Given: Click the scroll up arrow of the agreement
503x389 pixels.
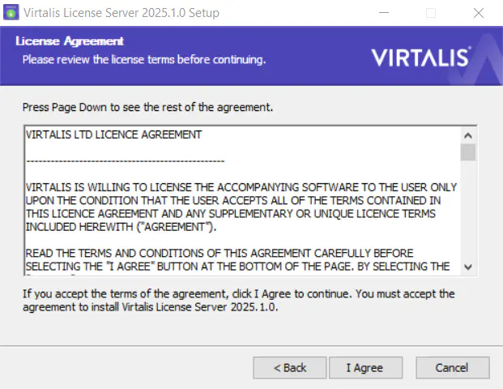Looking at the screenshot, I should [x=468, y=136].
